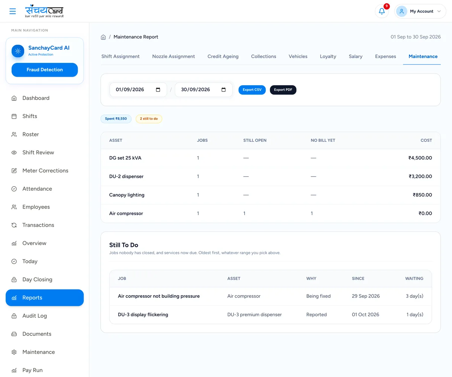
Task: Click the Export PDF button
Action: coord(283,90)
